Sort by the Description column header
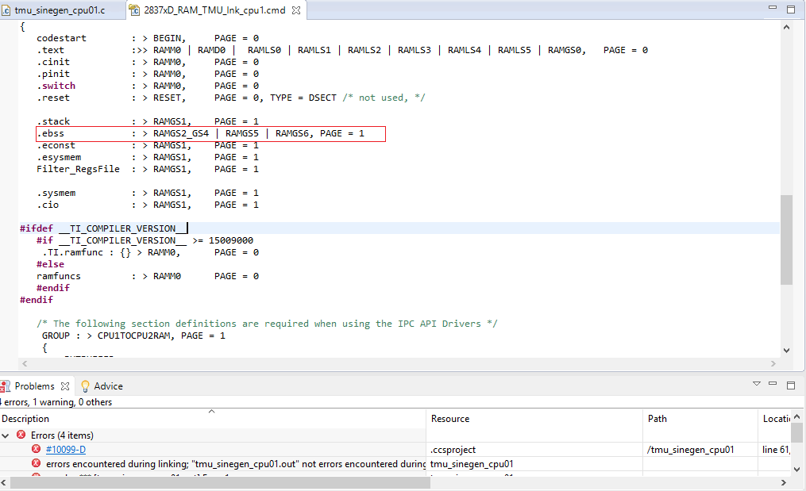Viewport: 806px width, 491px height. 213,419
